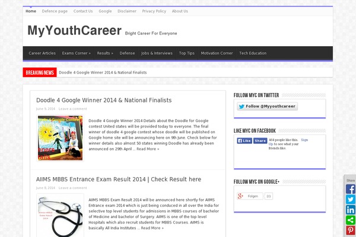
Task: Click Leave a comment under Doodle article
Action: pos(72,109)
